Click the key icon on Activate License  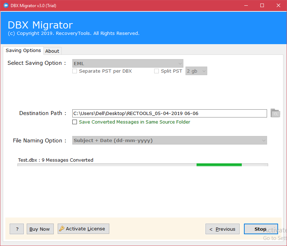coord(62,229)
